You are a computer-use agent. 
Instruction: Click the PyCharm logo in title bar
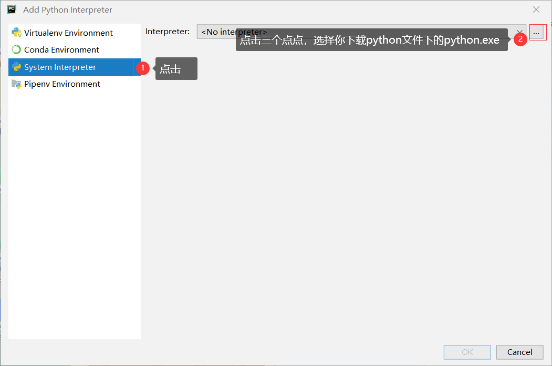[12, 9]
